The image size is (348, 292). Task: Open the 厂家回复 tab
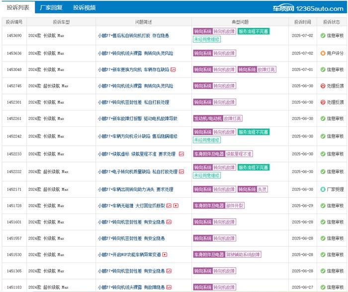click(51, 7)
